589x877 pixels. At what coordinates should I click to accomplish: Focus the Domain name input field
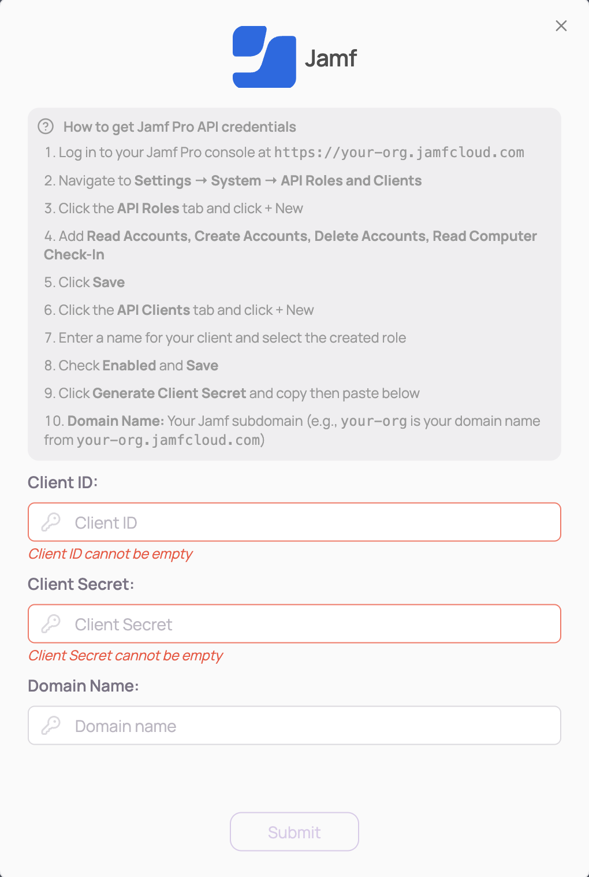(x=312, y=726)
